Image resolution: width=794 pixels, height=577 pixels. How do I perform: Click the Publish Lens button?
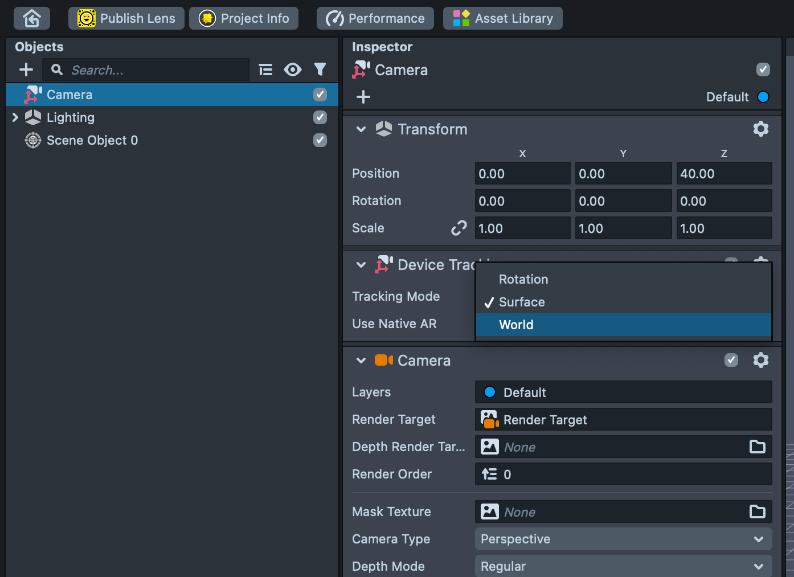(126, 18)
